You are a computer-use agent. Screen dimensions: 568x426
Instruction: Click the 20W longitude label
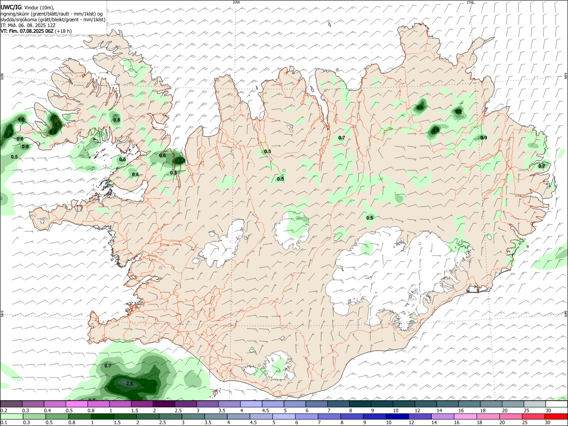(236, 2)
